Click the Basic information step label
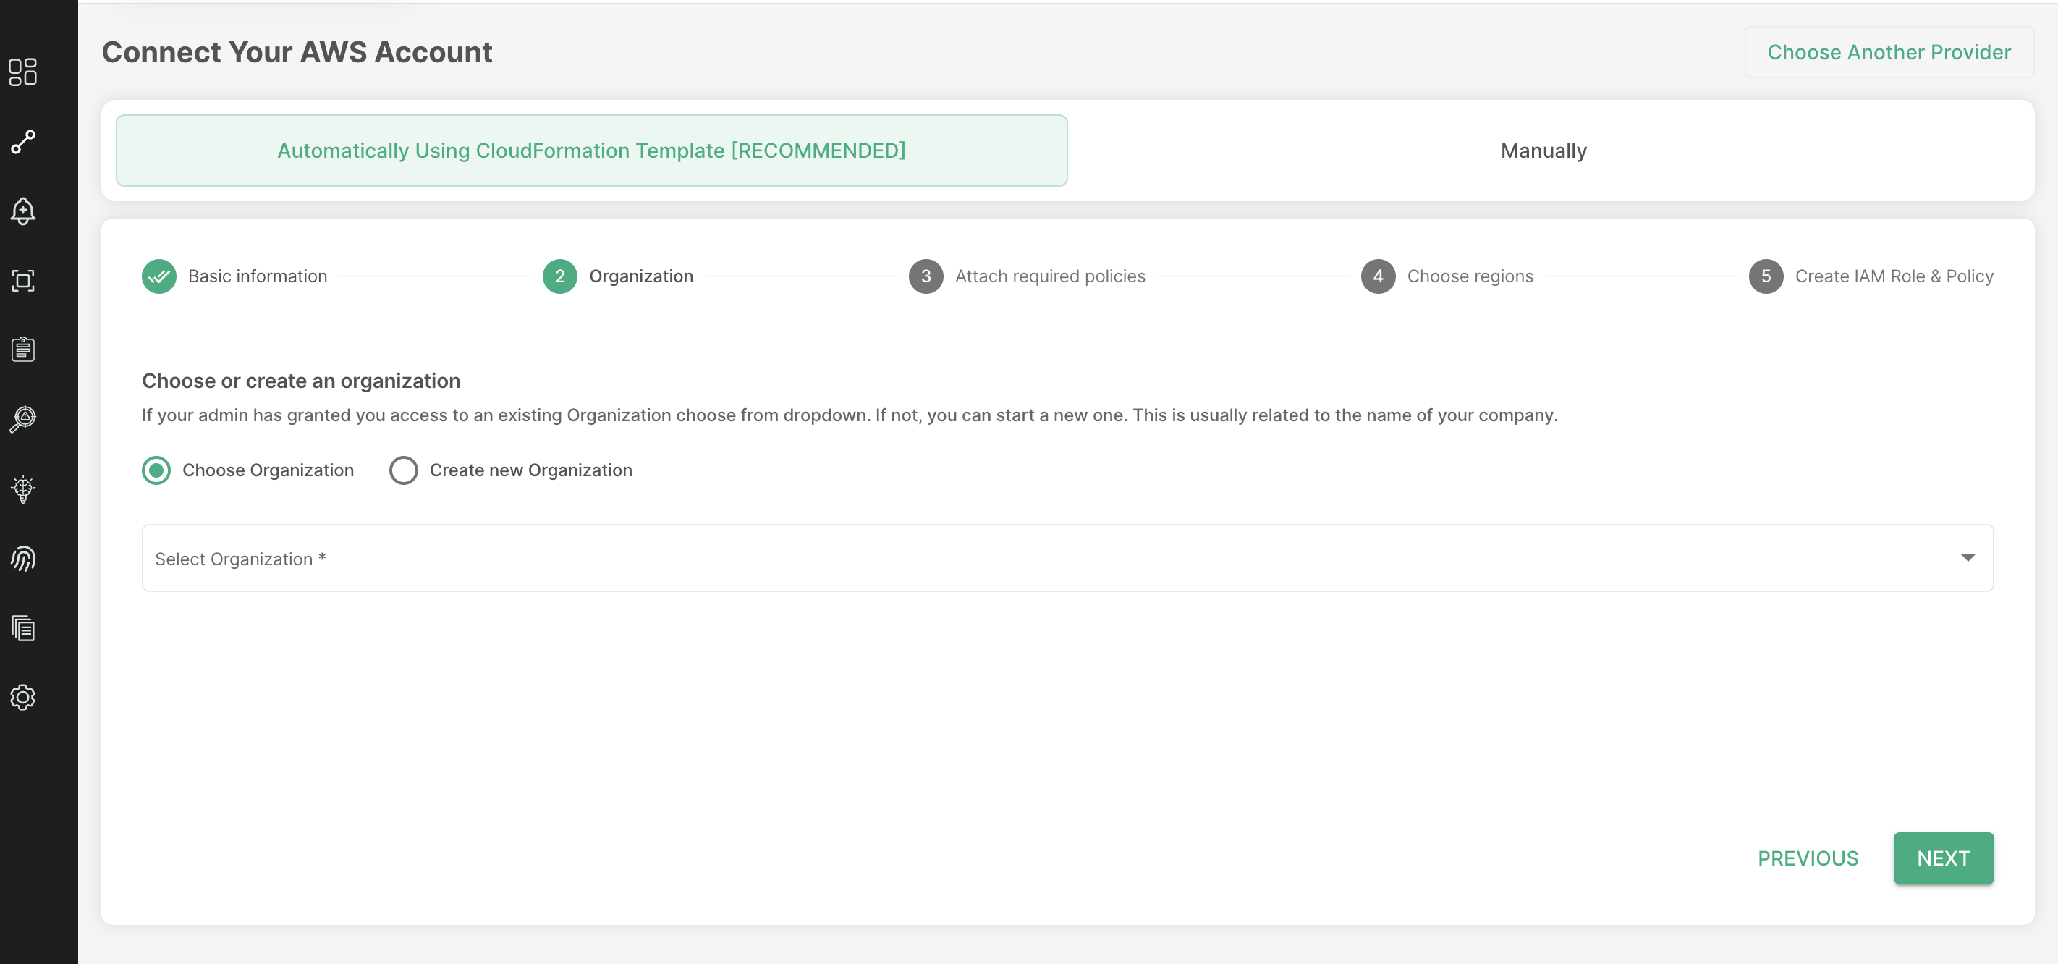The width and height of the screenshot is (2058, 964). pos(258,276)
